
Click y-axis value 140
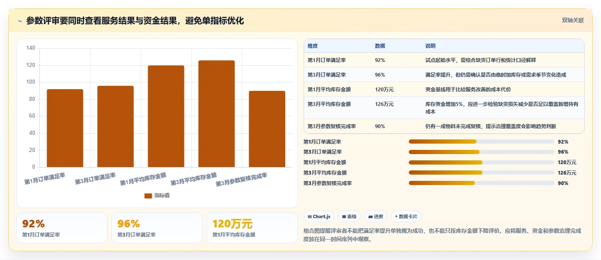pyautogui.click(x=31, y=48)
